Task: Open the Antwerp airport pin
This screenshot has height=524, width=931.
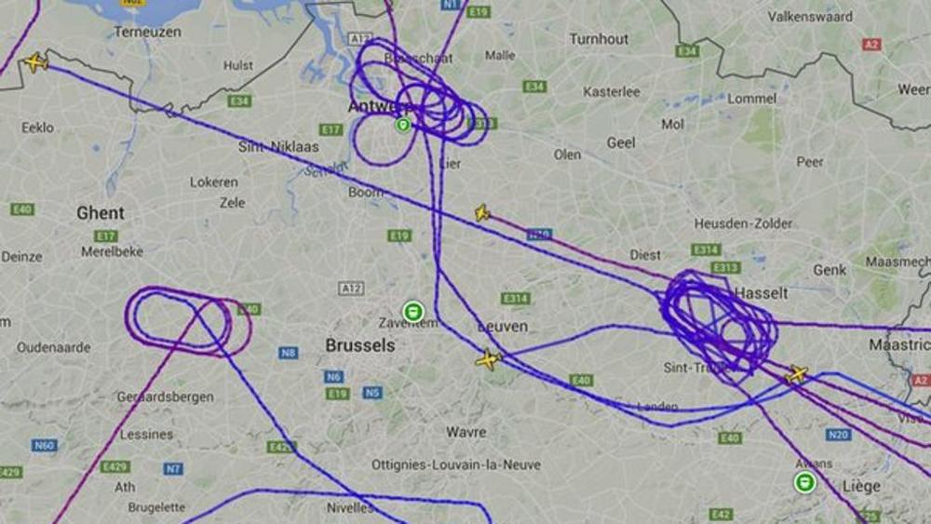Action: pyautogui.click(x=403, y=125)
